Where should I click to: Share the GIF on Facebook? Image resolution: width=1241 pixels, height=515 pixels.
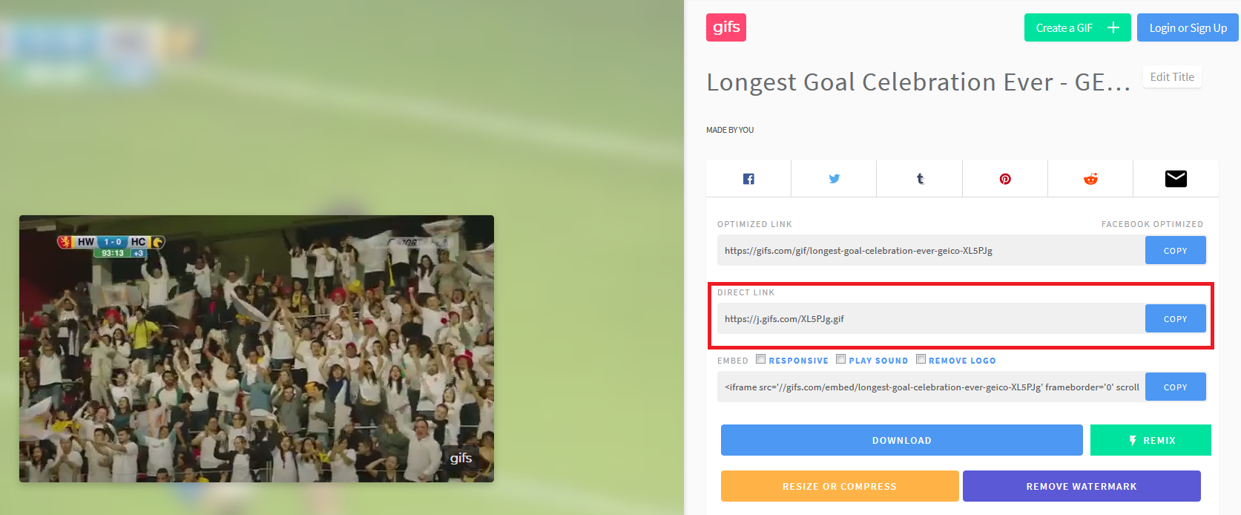(x=748, y=179)
